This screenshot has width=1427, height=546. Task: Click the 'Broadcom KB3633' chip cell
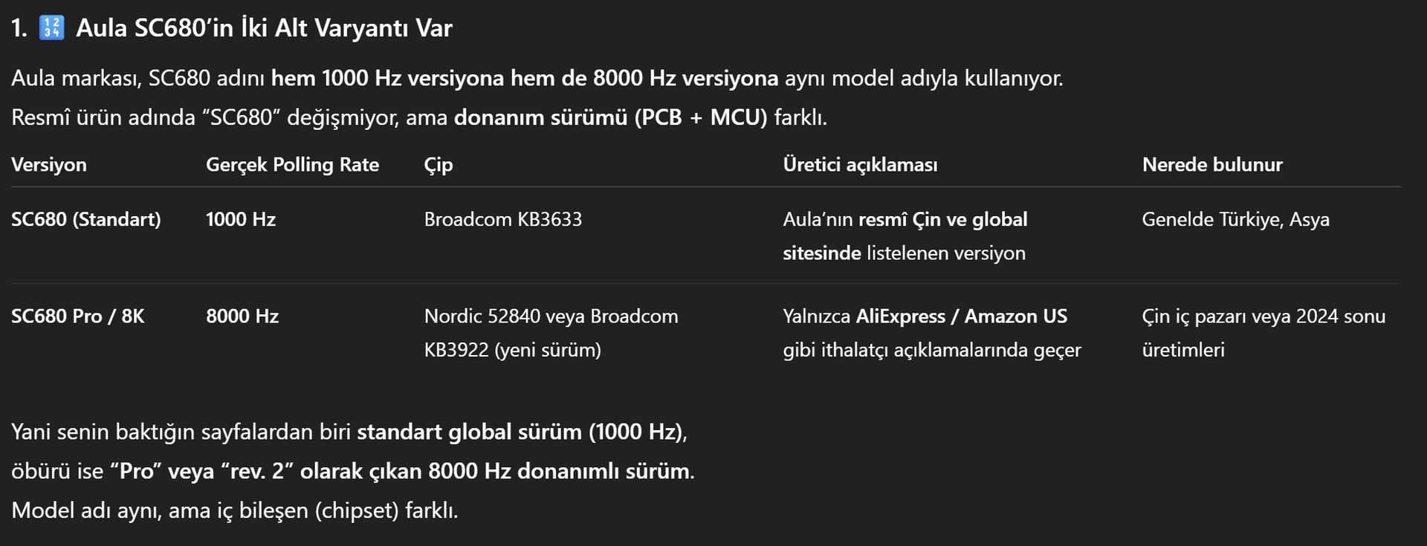[503, 220]
